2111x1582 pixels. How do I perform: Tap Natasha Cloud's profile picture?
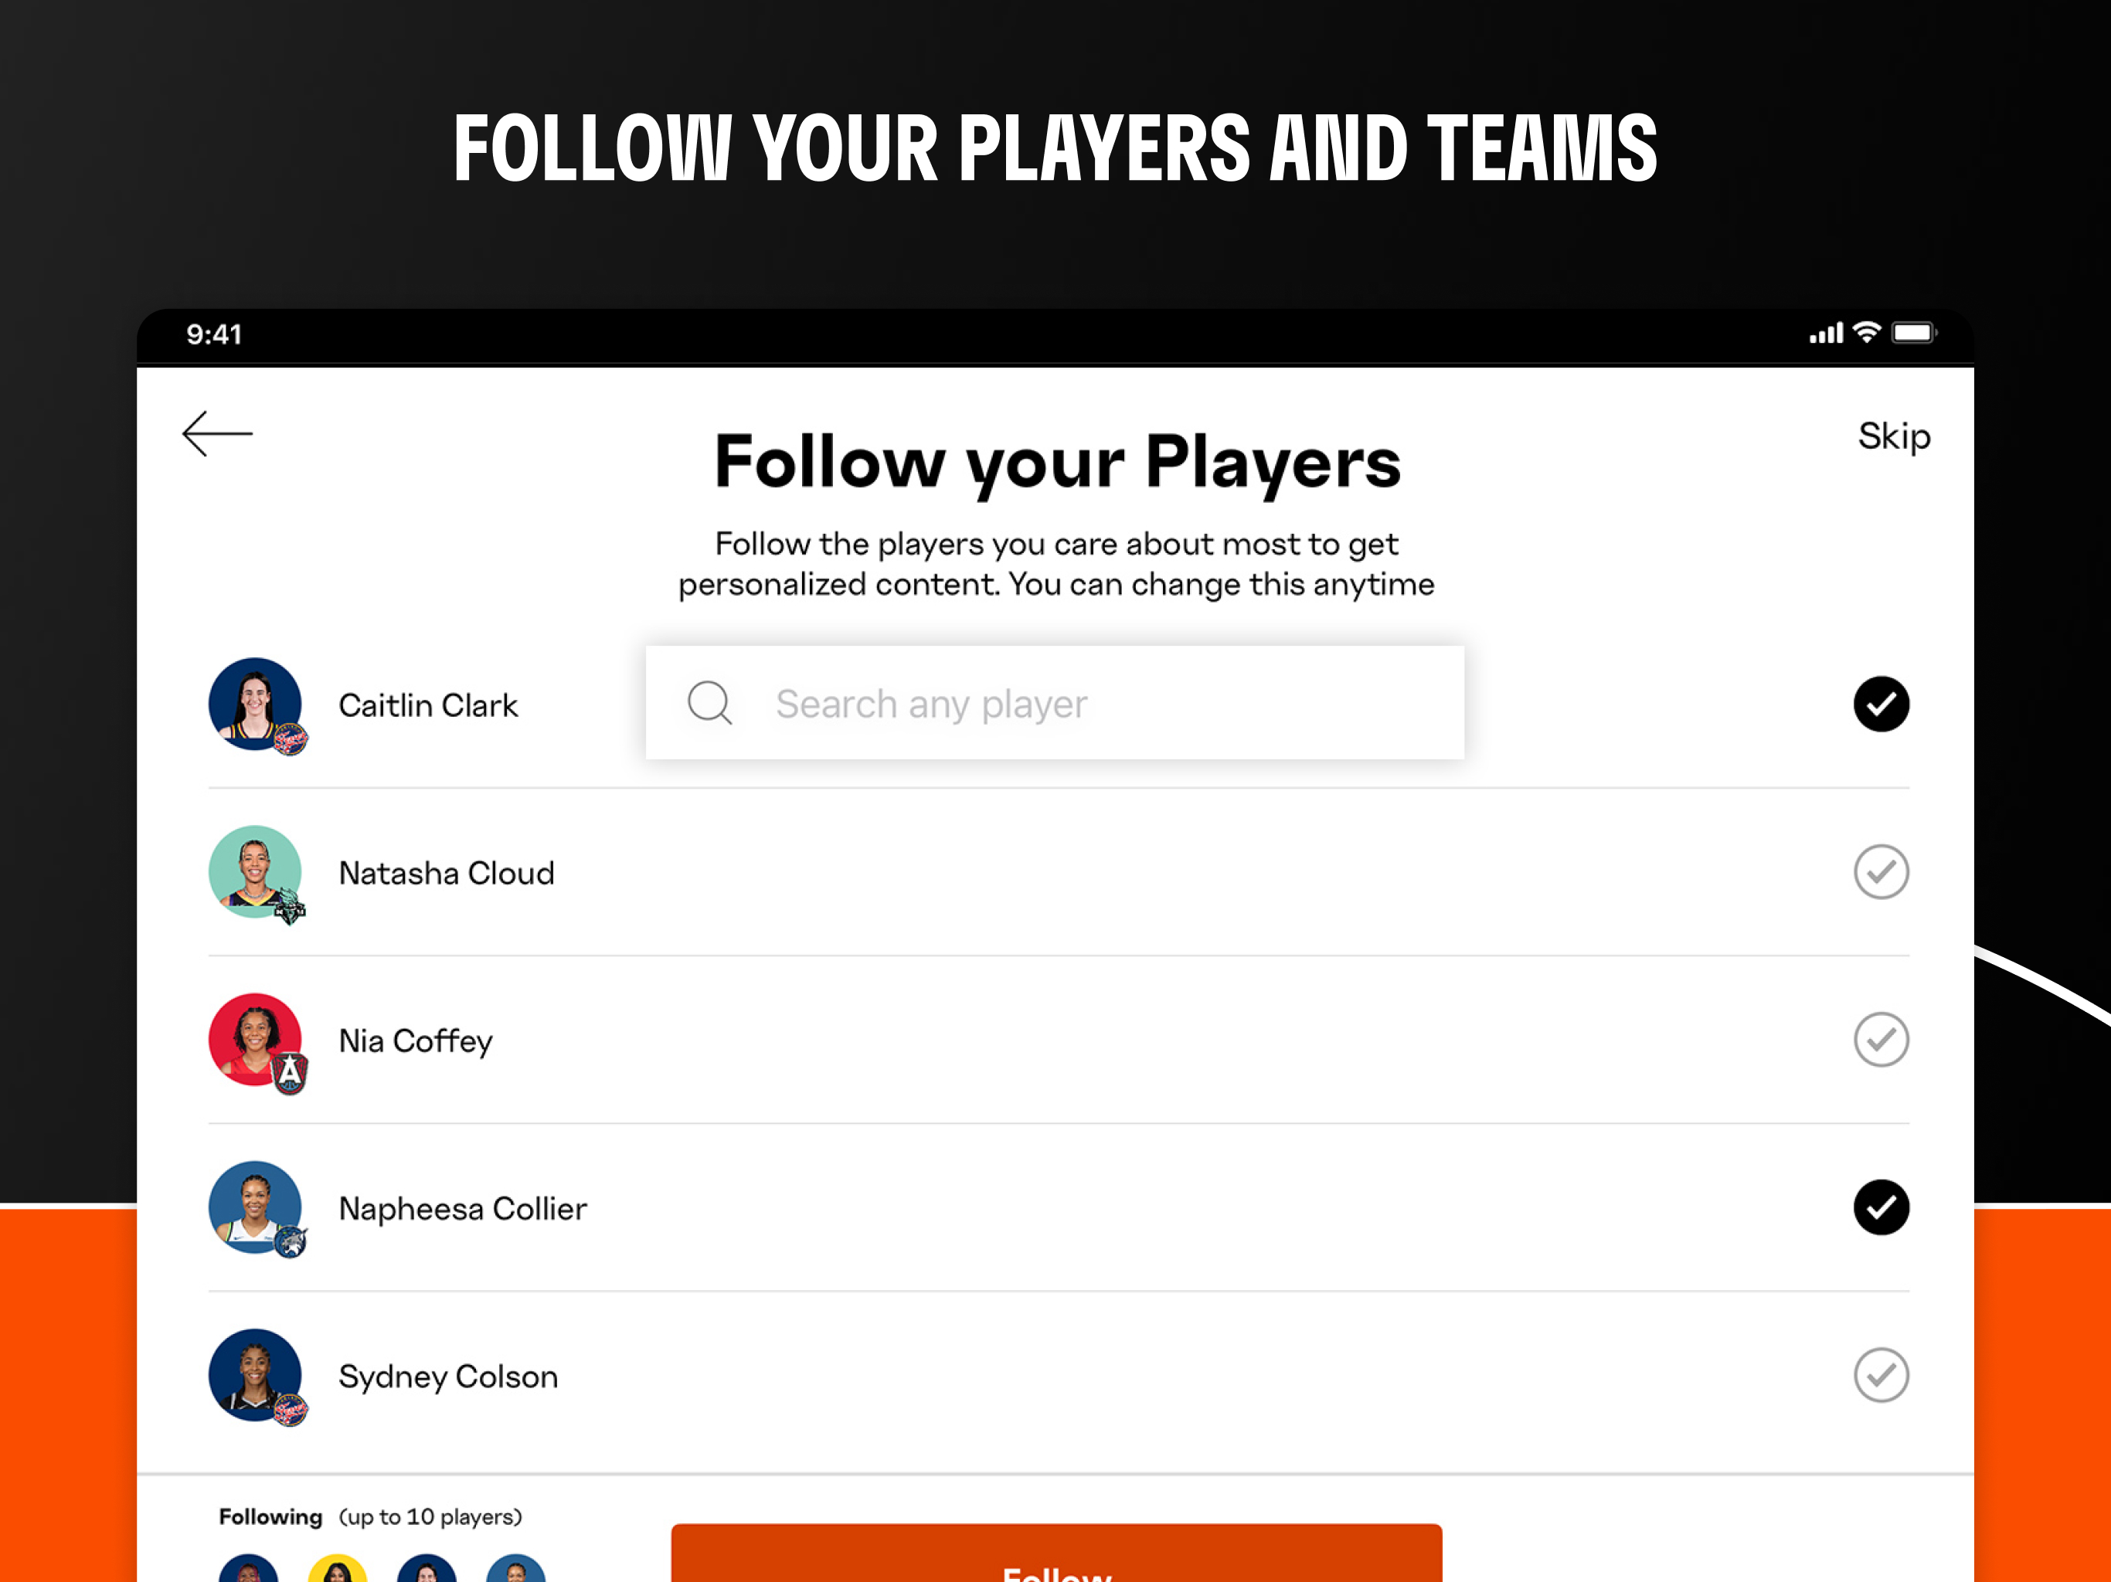[x=256, y=872]
